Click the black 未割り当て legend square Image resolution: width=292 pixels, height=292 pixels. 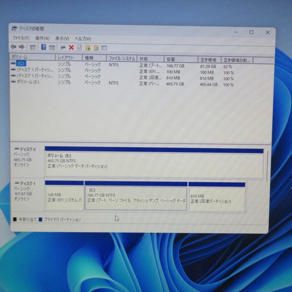(15, 219)
